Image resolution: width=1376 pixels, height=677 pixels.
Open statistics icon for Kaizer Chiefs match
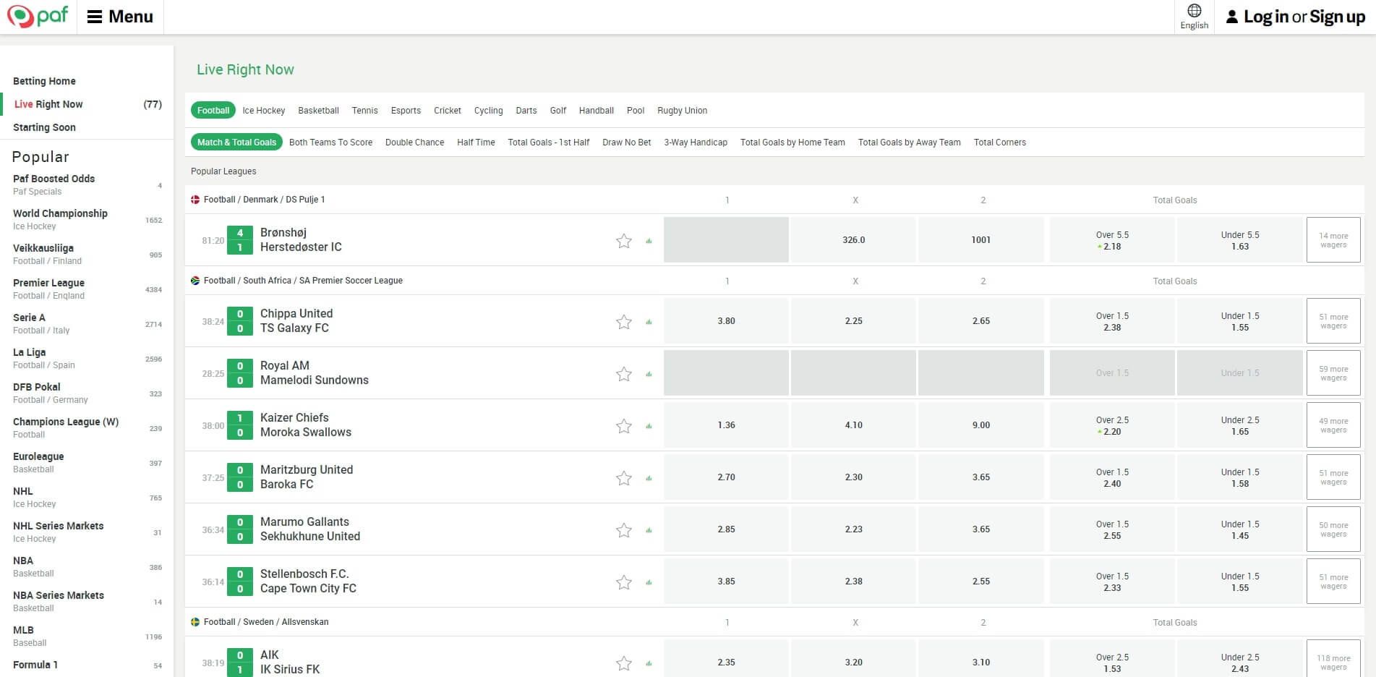pyautogui.click(x=649, y=426)
